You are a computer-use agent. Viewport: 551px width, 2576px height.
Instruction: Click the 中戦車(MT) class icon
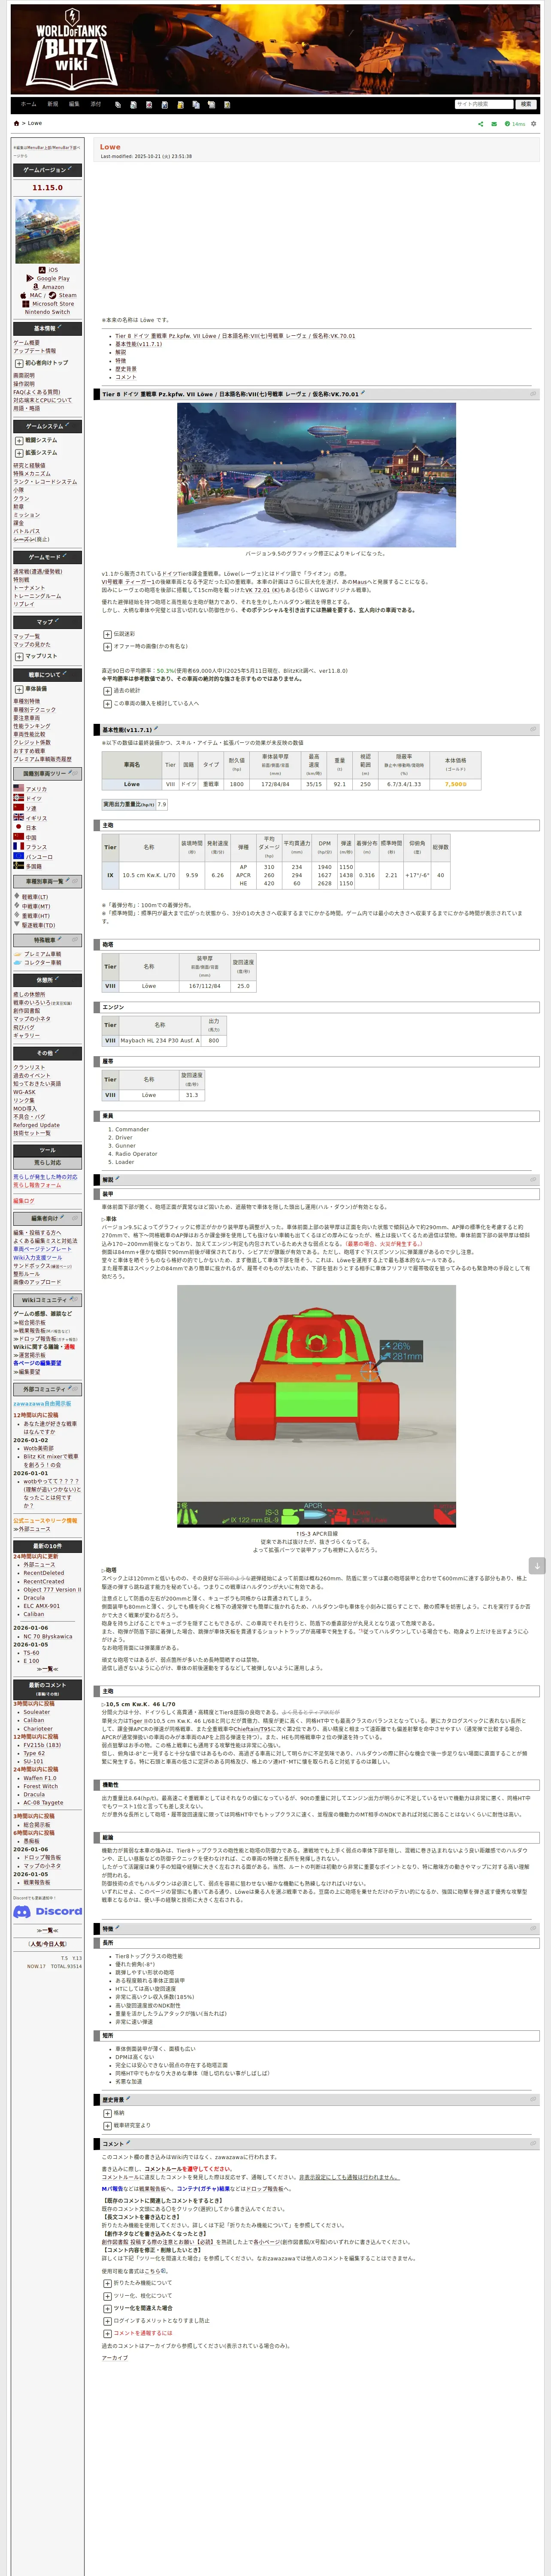point(17,906)
